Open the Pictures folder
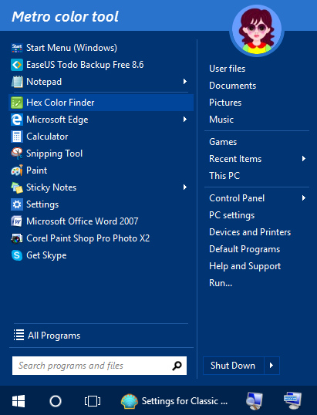 [225, 103]
